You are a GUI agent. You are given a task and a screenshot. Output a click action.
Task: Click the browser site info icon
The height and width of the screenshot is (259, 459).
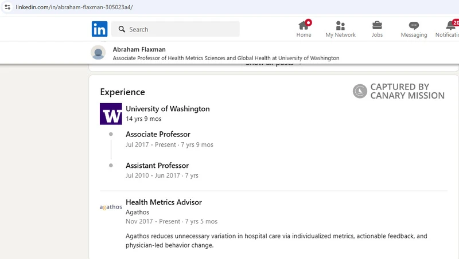coord(7,7)
